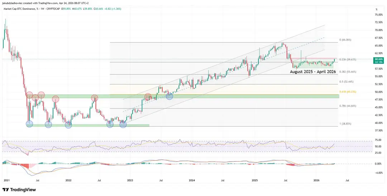The height and width of the screenshot is (196, 387).
Task: Click the Fibonacci label '0.236 (59.63%)'
Action: [x=348, y=60]
